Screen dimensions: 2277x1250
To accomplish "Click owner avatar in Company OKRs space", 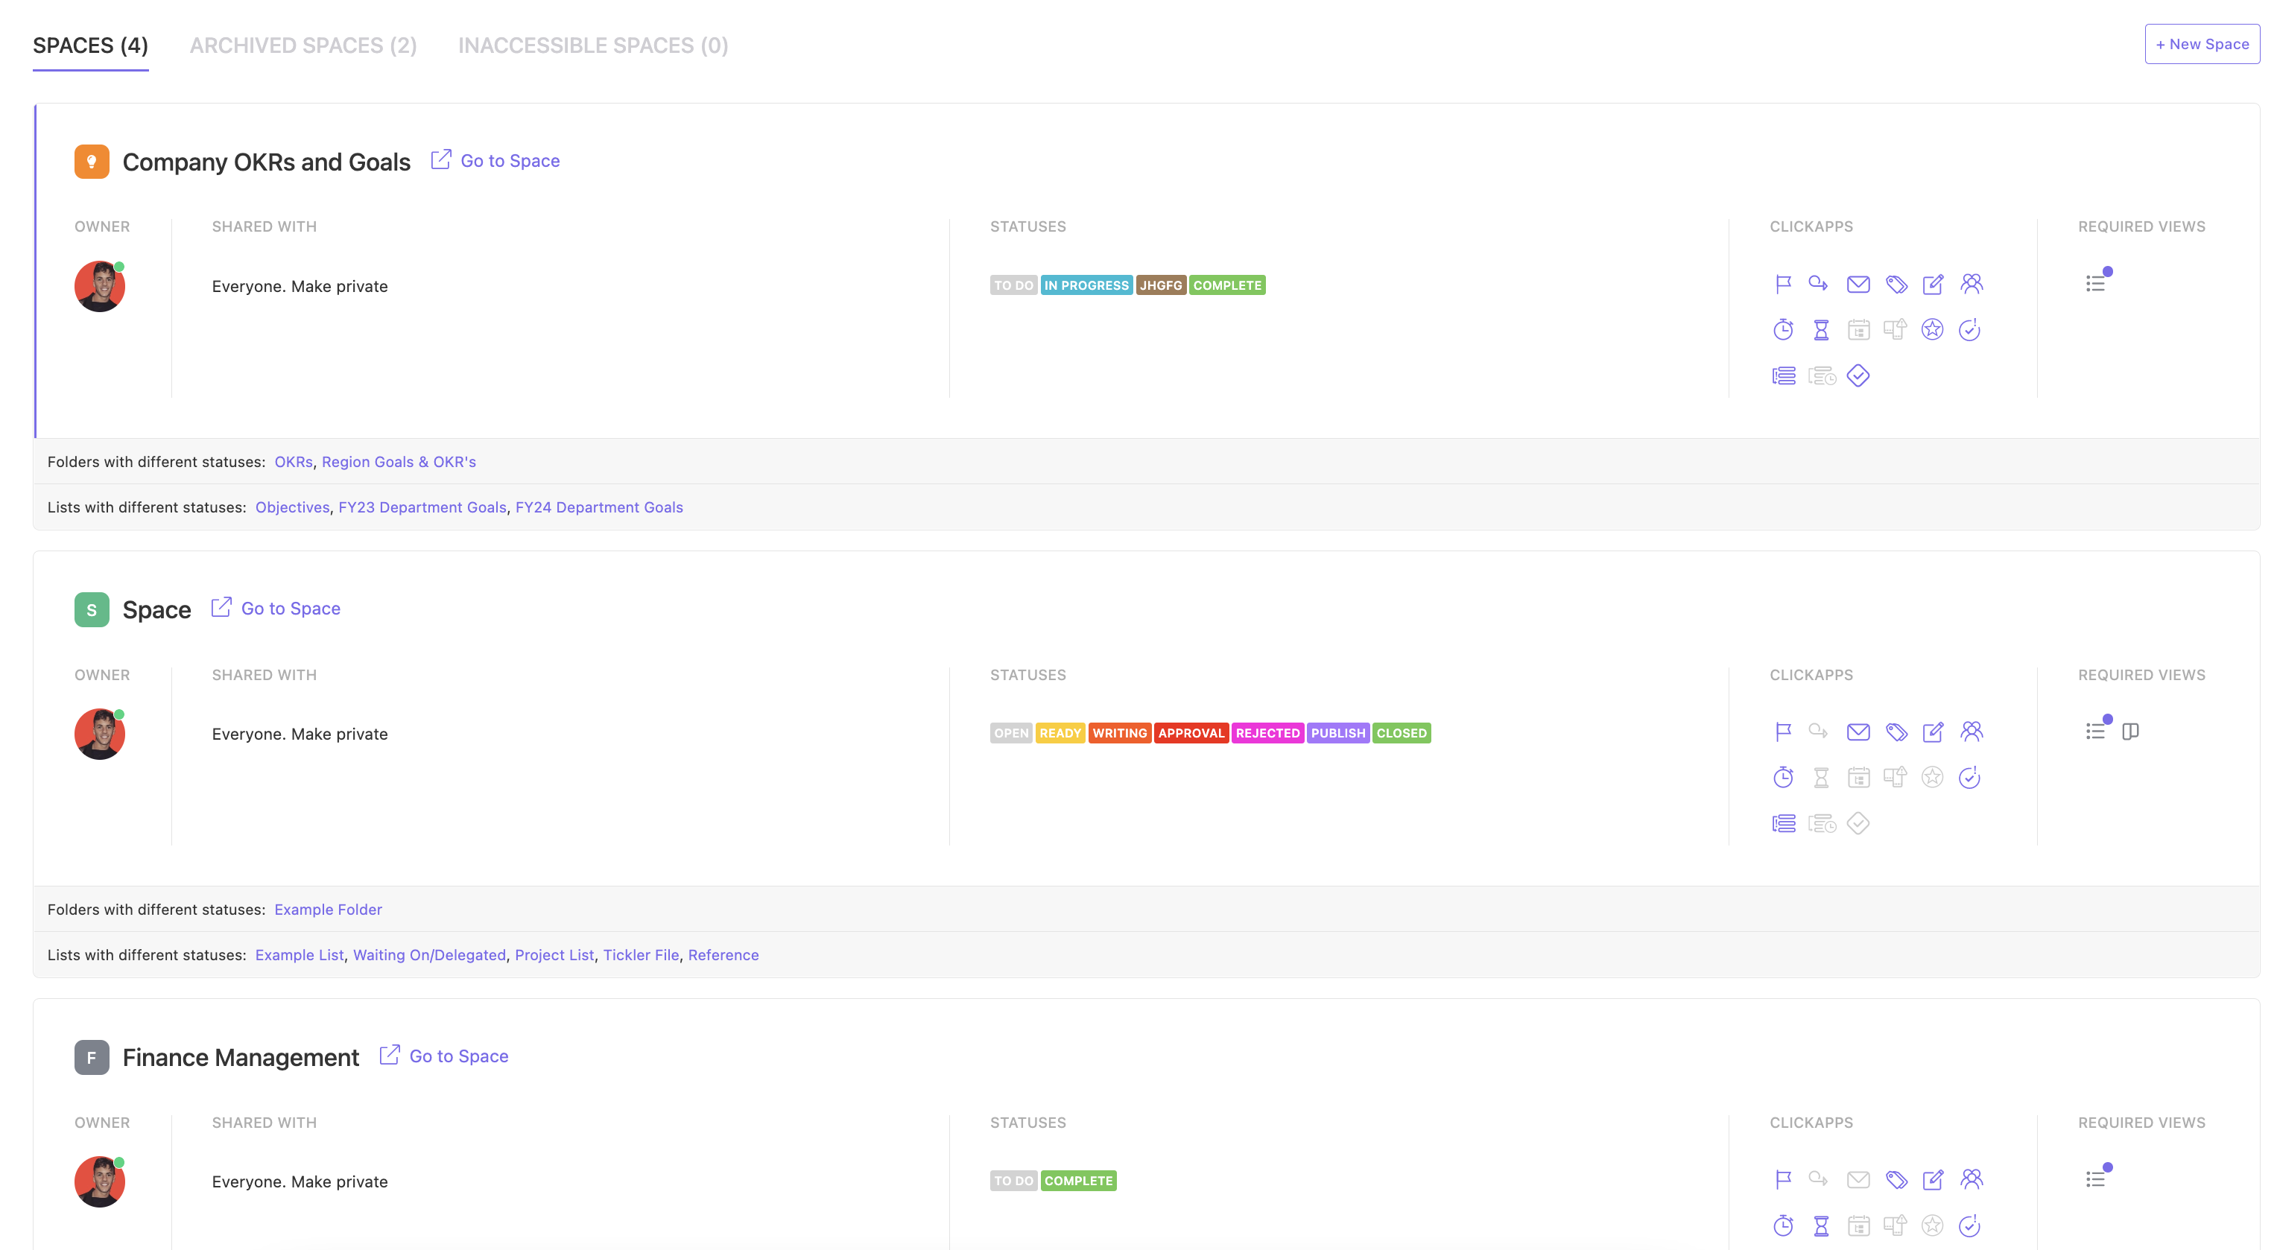I will (x=99, y=285).
